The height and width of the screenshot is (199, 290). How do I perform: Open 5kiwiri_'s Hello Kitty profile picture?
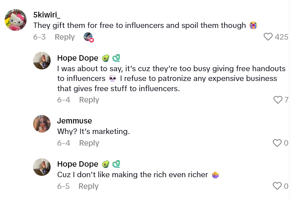coord(15,20)
